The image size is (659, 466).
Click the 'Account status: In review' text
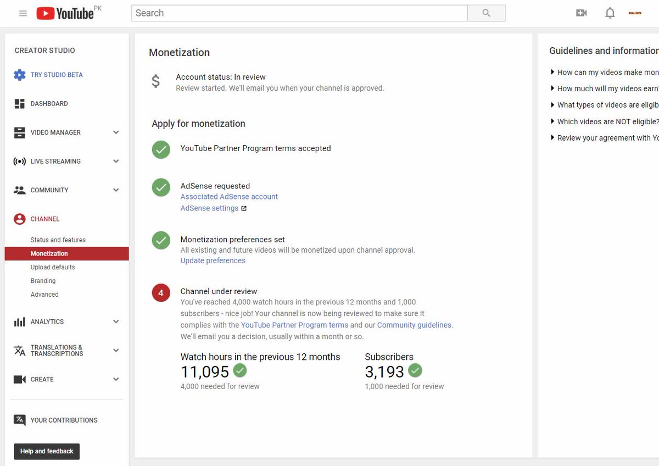[221, 77]
